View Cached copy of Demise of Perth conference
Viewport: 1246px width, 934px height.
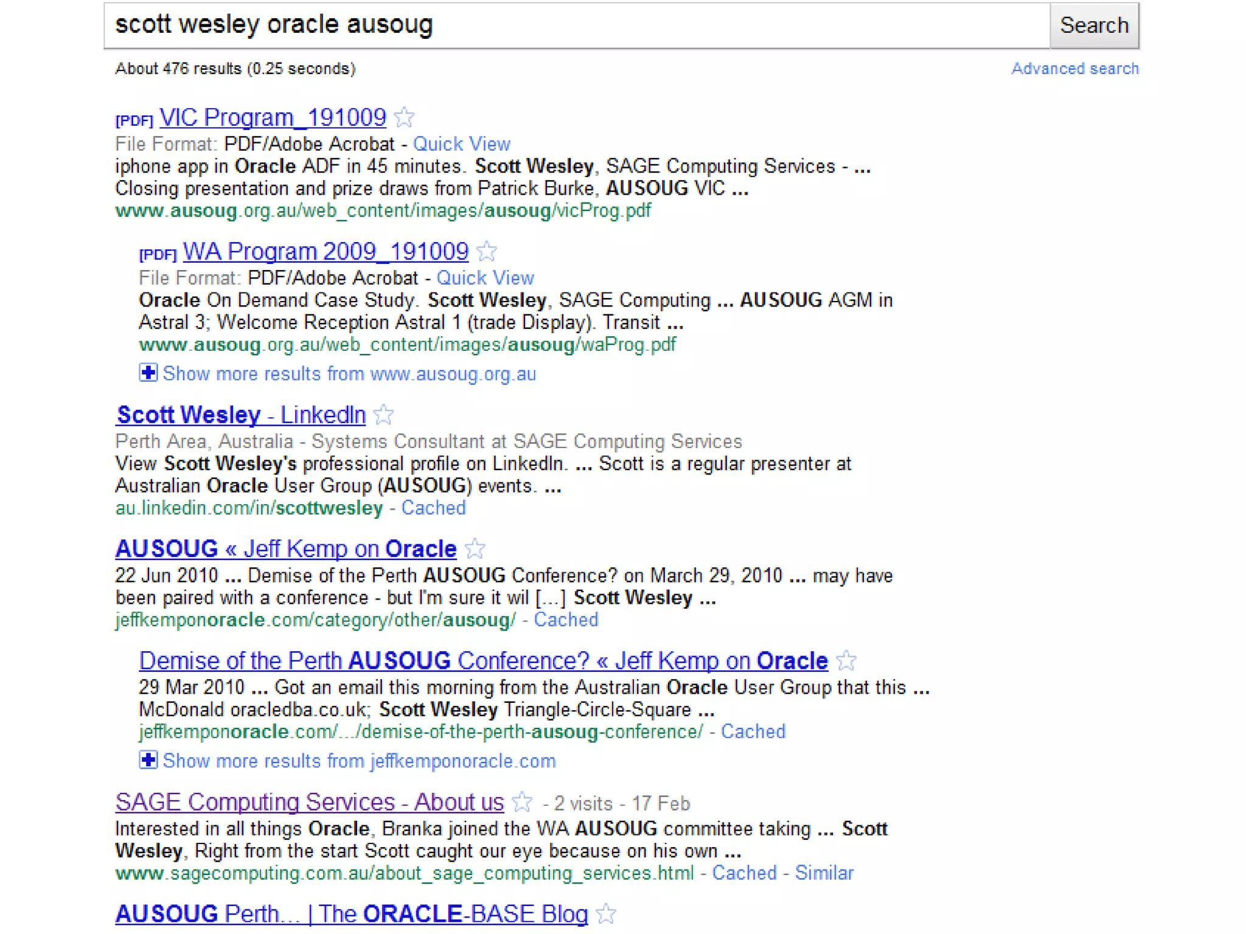tap(753, 732)
